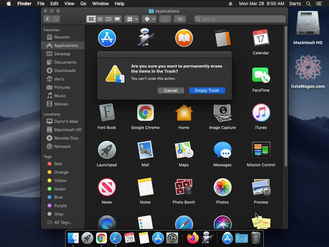Screen dimensions: 329x247
Task: Switch to icon view in Finder toolbar
Action: [91, 19]
